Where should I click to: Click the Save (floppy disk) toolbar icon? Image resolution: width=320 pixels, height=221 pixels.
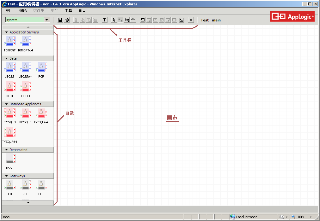[x=60, y=20]
